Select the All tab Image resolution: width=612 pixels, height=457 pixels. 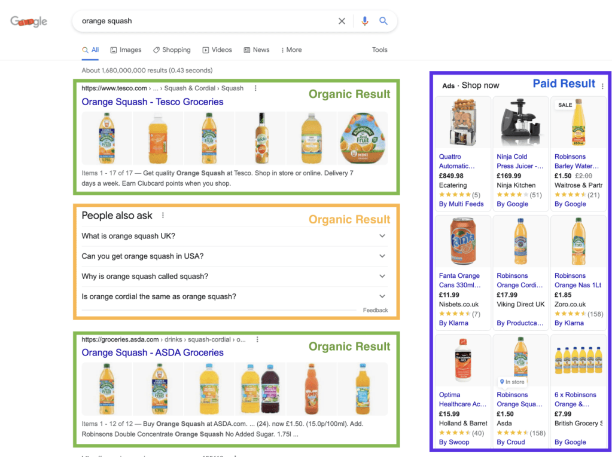[x=90, y=50]
